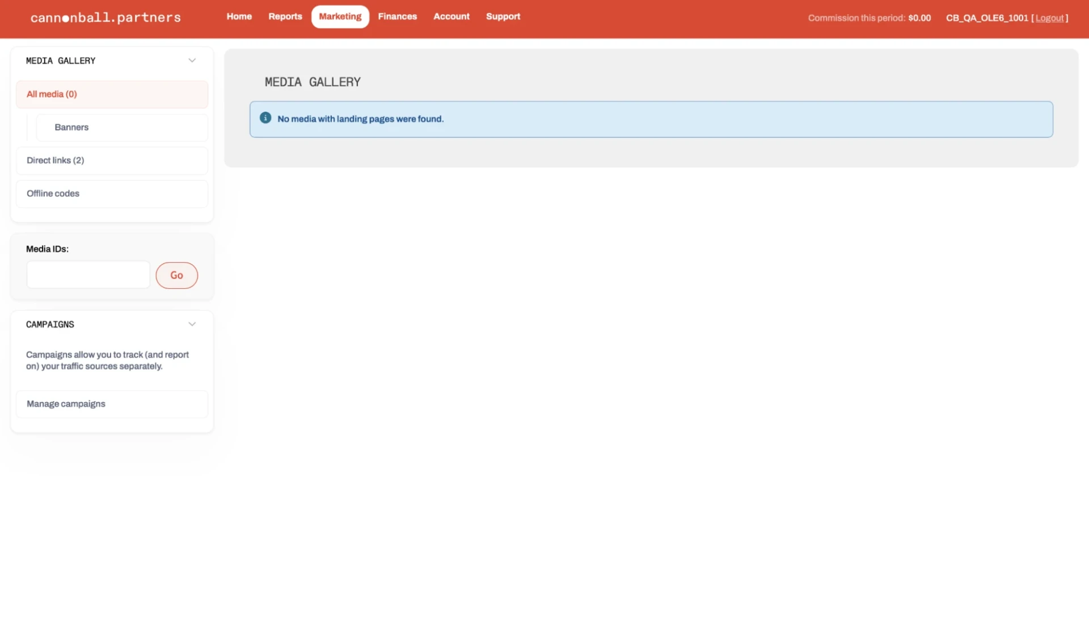The height and width of the screenshot is (624, 1089).
Task: Focus the Media IDs input field
Action: [x=88, y=275]
